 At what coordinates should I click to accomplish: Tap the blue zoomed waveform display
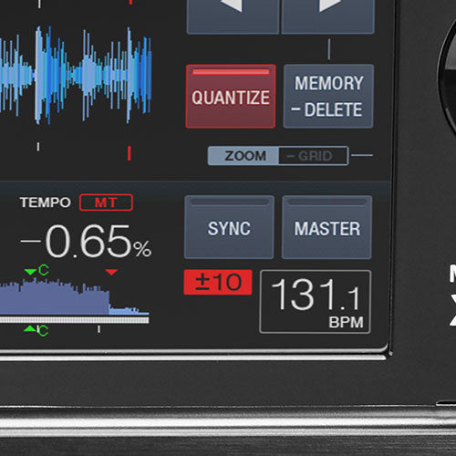76,75
